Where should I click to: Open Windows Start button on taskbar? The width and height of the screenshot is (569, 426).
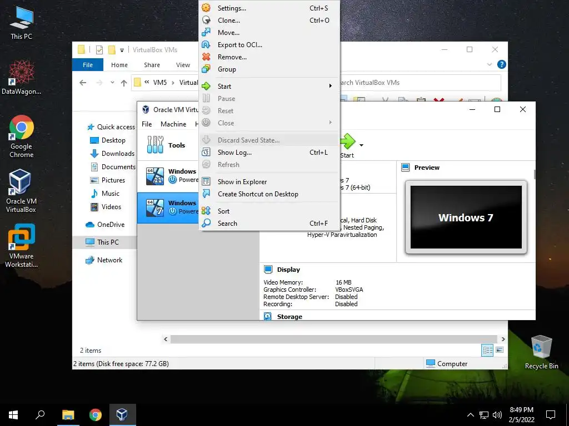tap(13, 415)
